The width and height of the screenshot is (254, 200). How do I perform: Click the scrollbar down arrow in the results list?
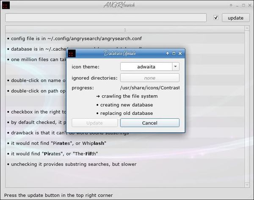(247, 185)
